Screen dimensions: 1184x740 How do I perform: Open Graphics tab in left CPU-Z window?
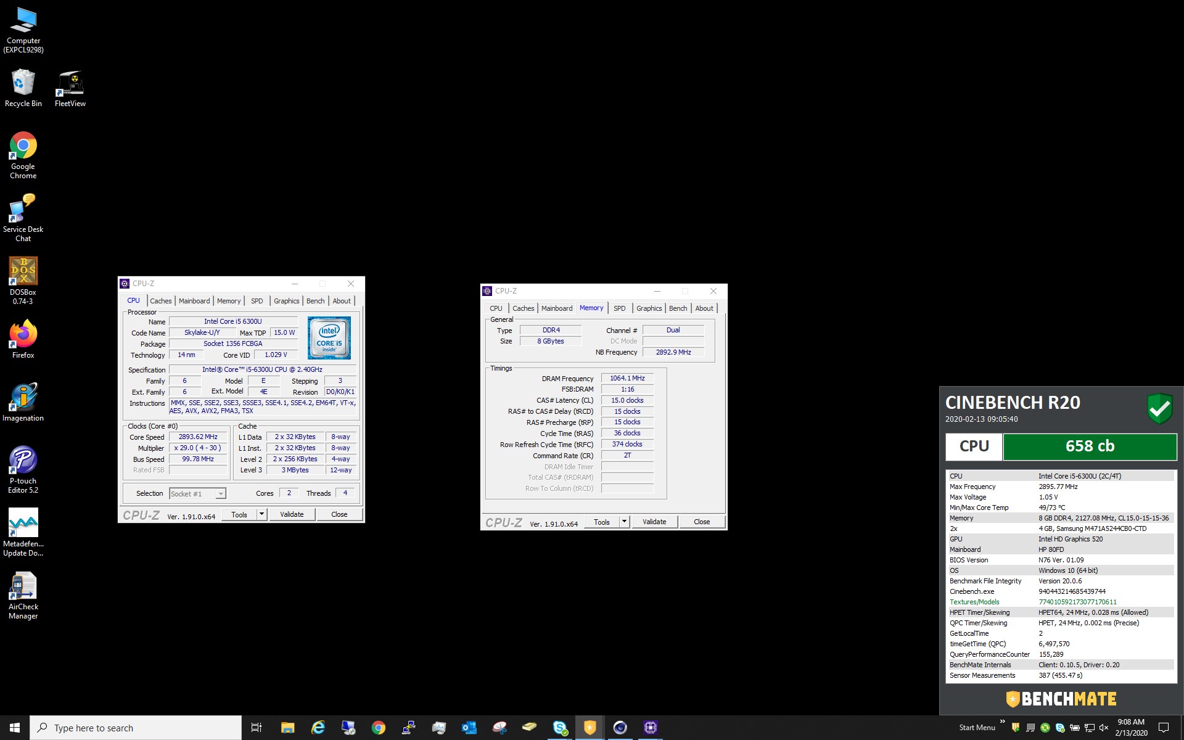287,301
